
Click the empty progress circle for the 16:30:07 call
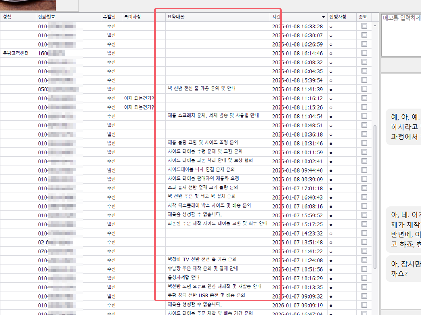[331, 35]
